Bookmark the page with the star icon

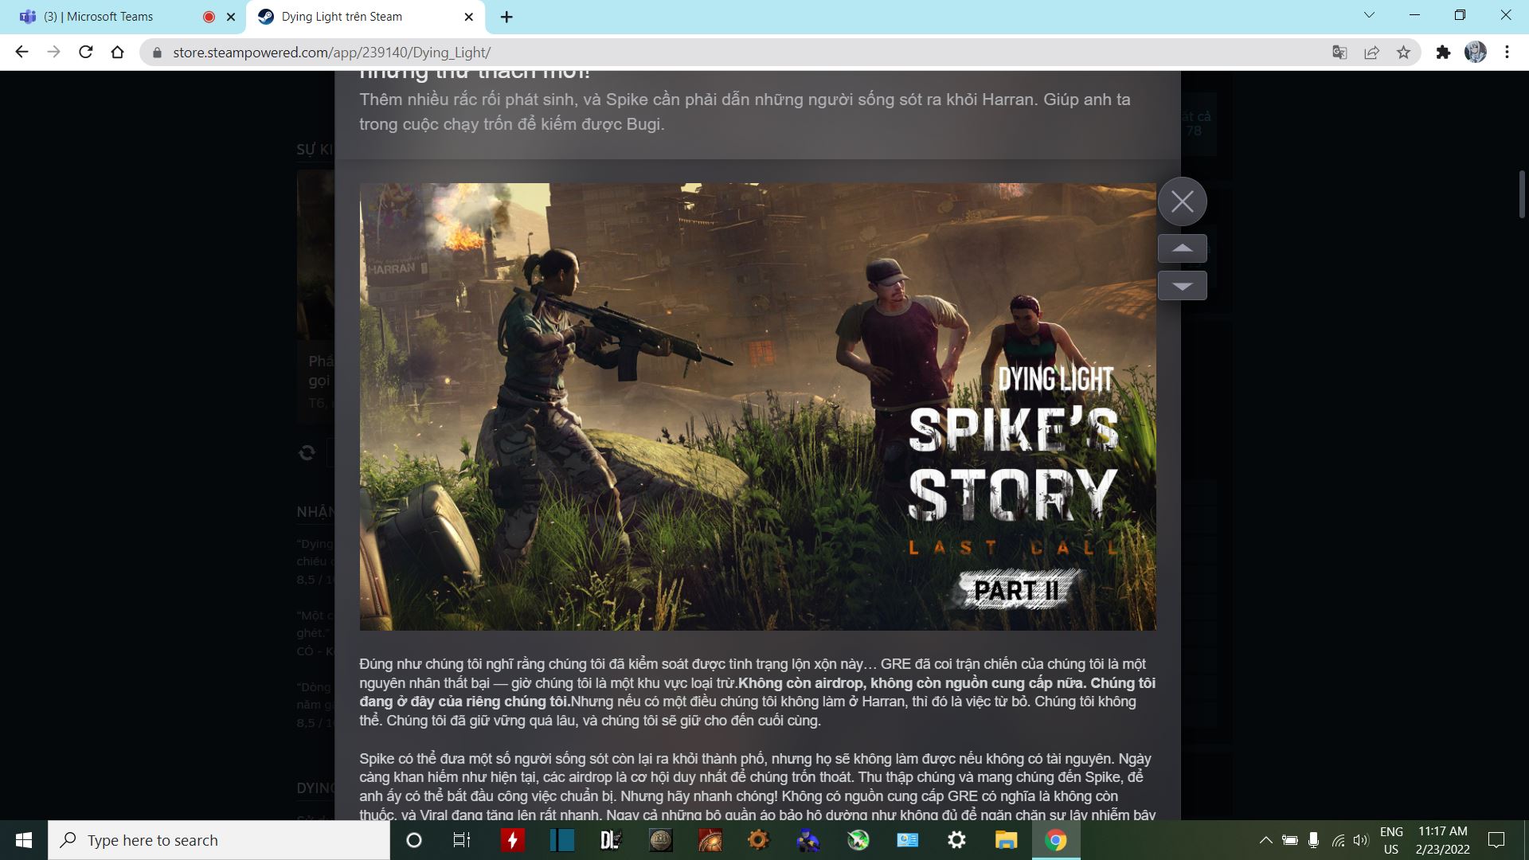[1402, 53]
